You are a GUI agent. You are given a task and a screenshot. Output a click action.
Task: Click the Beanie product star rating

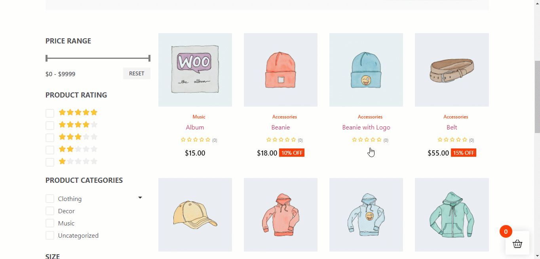click(281, 140)
